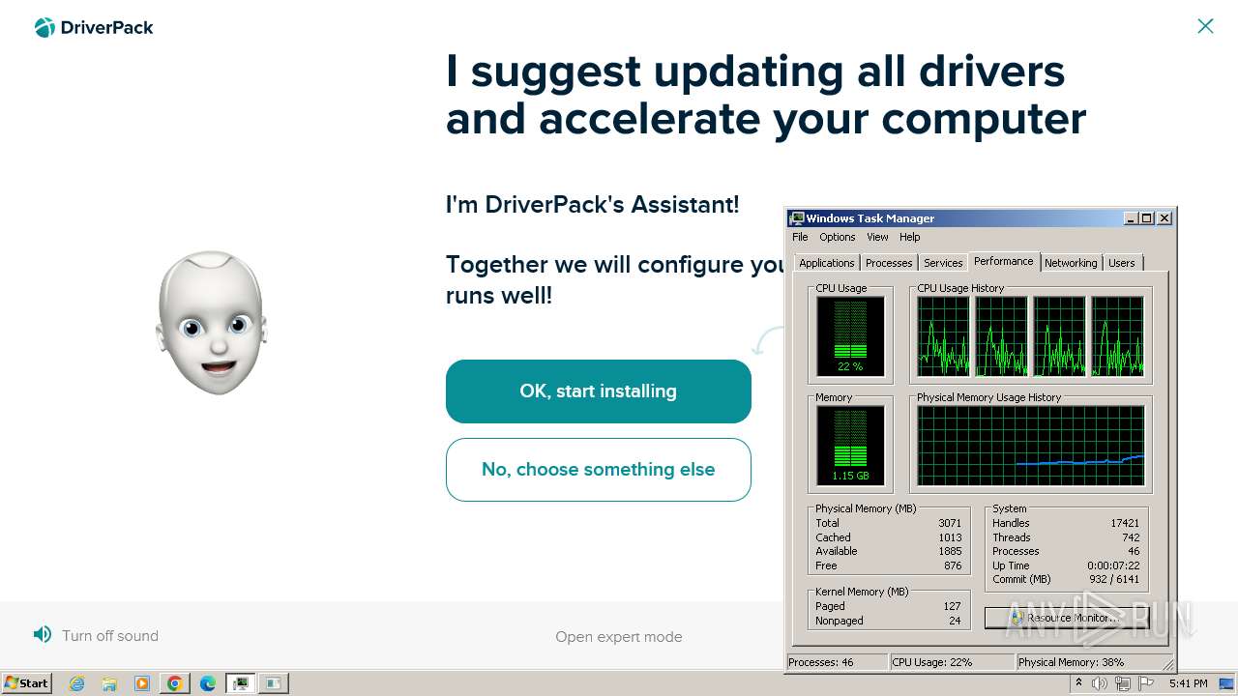Click the volume speaker tray icon

click(1100, 683)
